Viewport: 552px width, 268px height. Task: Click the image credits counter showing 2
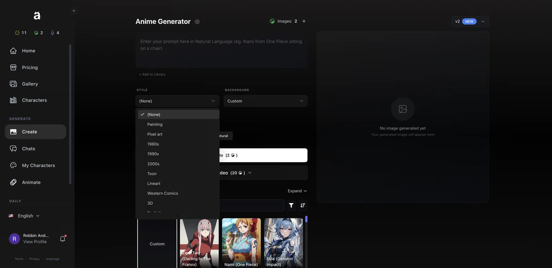coord(39,33)
